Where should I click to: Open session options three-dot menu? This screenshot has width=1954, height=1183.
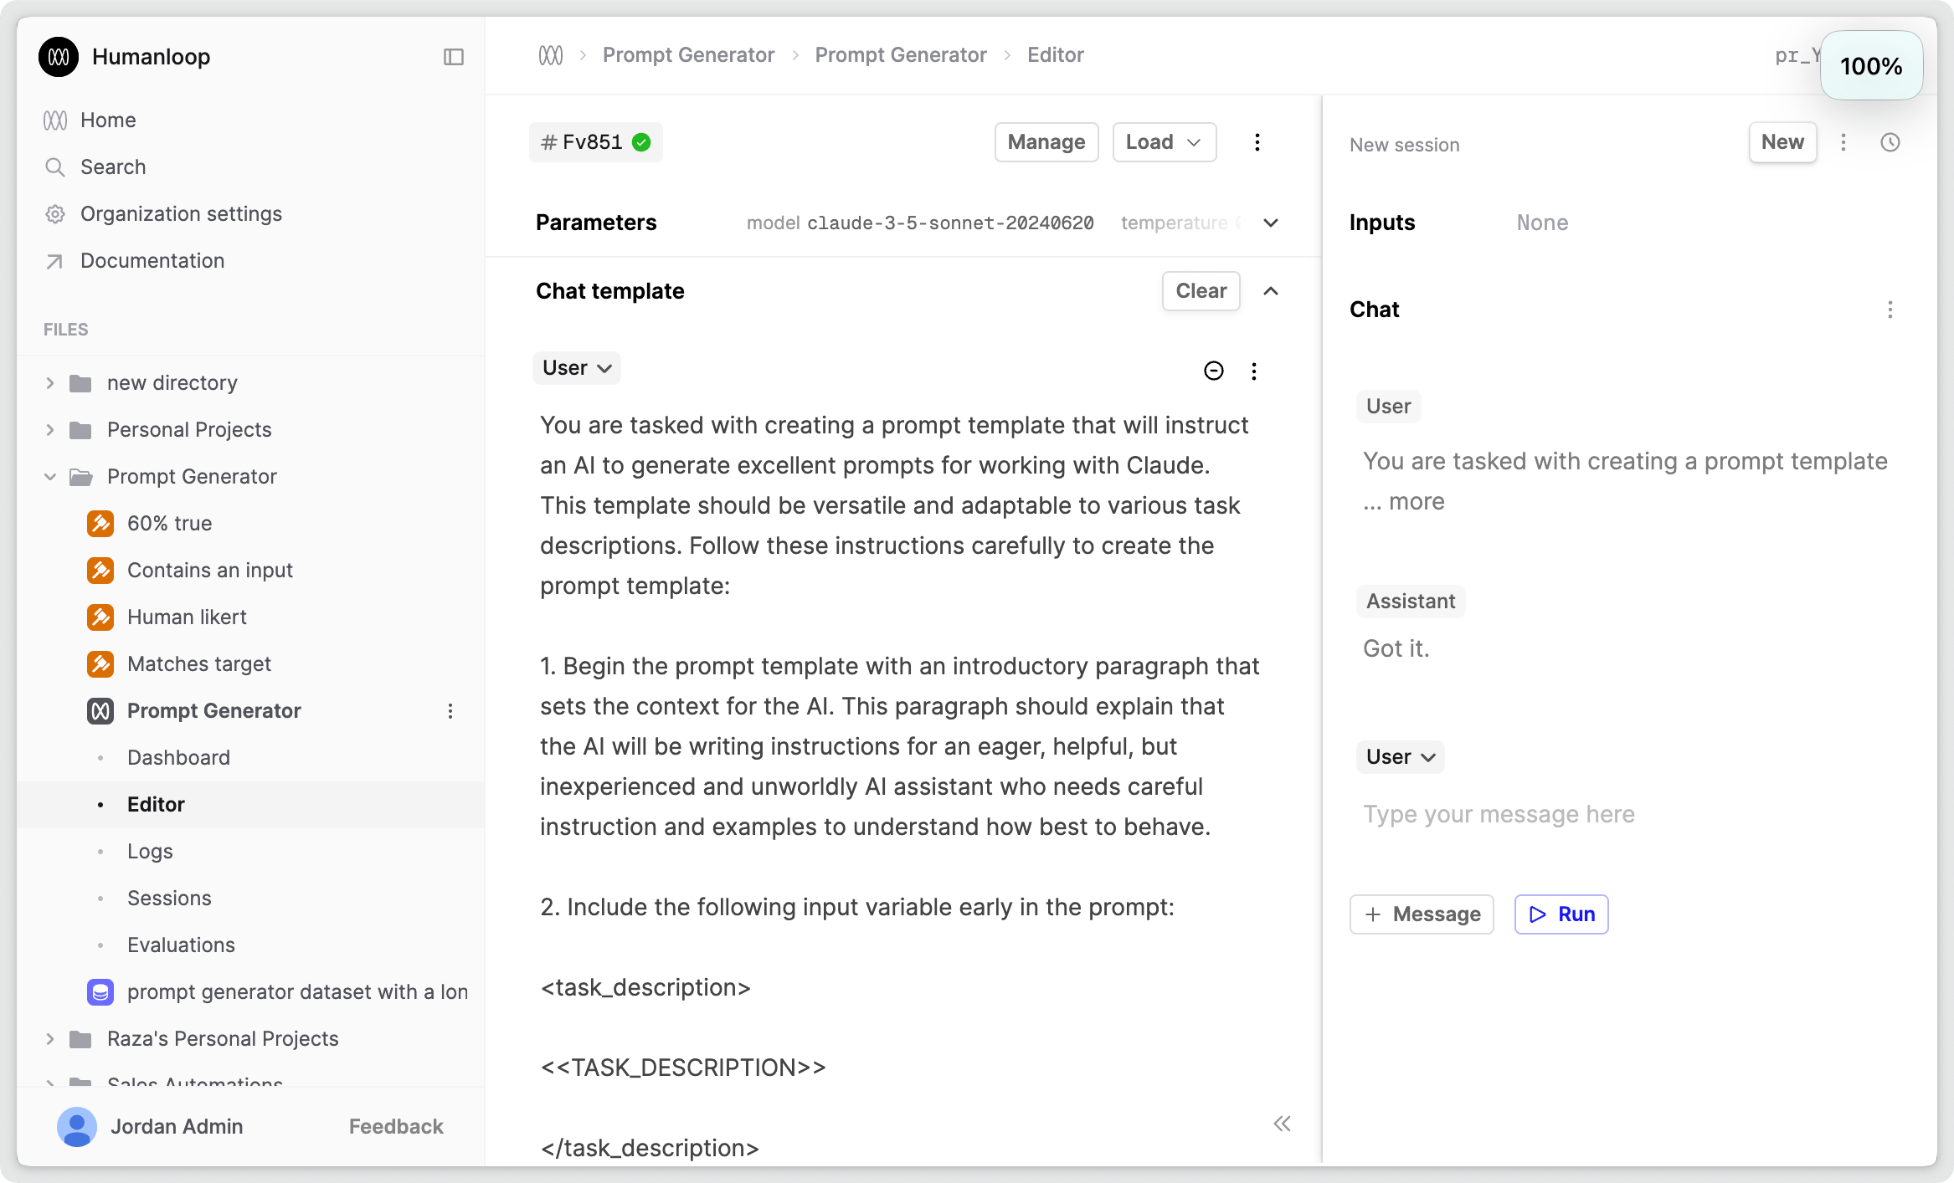pyautogui.click(x=1843, y=142)
